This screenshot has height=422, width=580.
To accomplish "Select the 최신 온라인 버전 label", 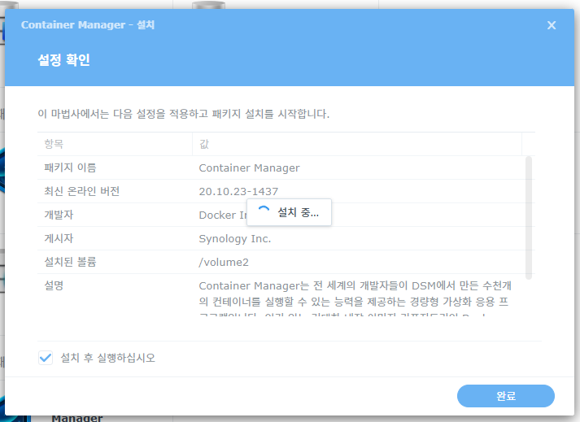I will (81, 191).
